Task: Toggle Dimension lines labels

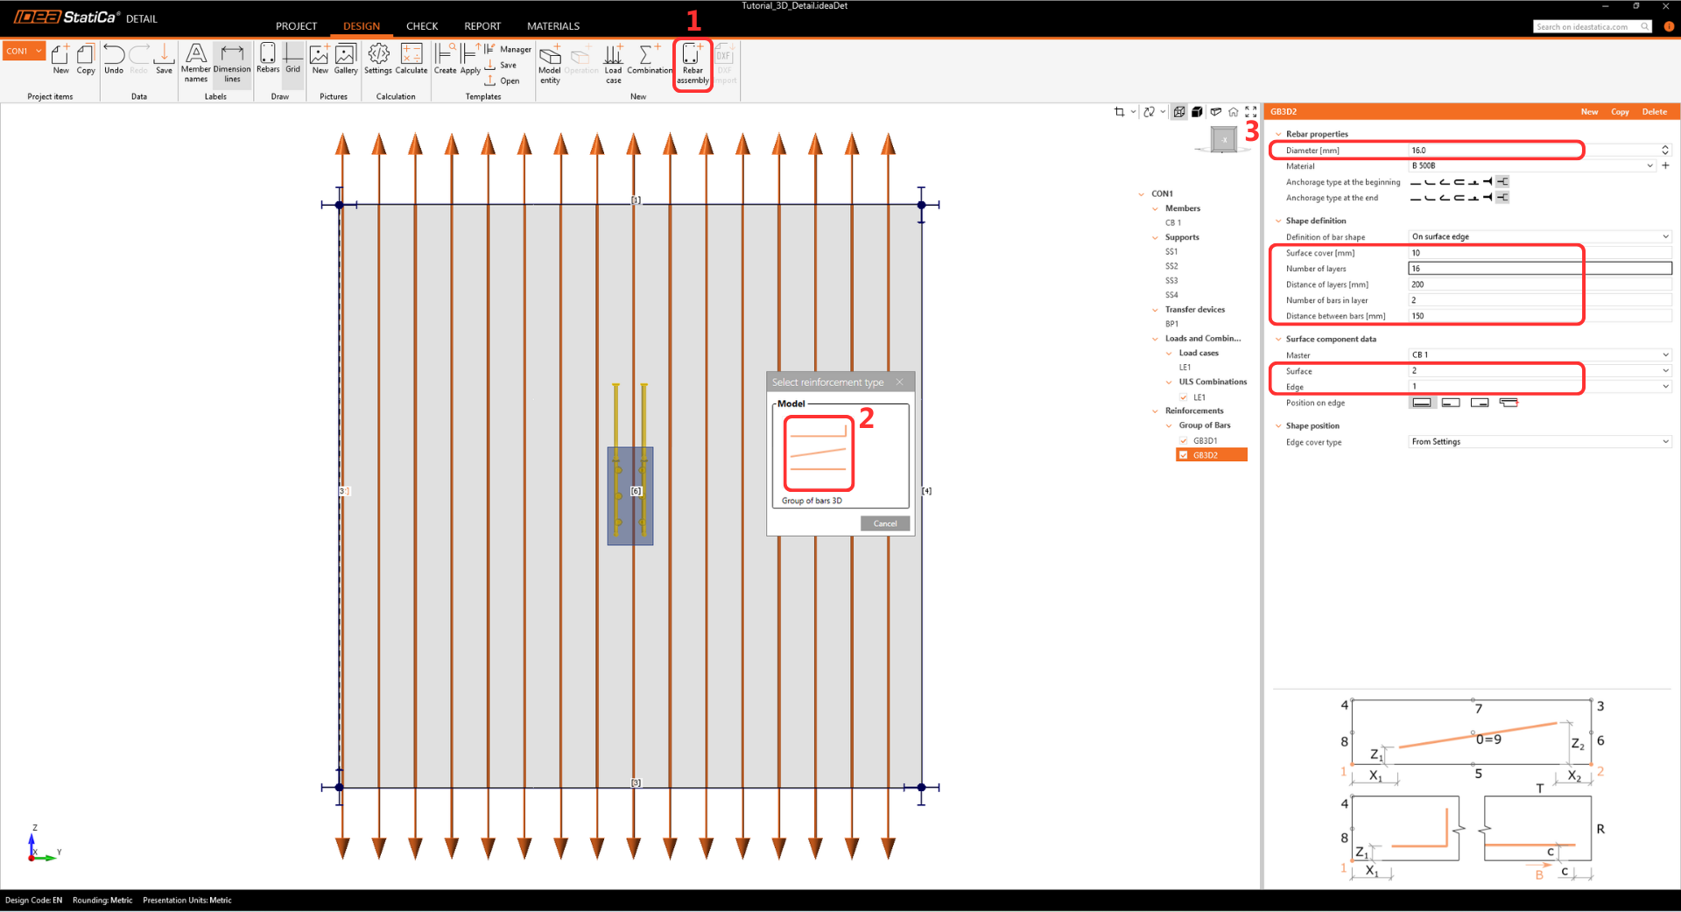Action: click(232, 63)
